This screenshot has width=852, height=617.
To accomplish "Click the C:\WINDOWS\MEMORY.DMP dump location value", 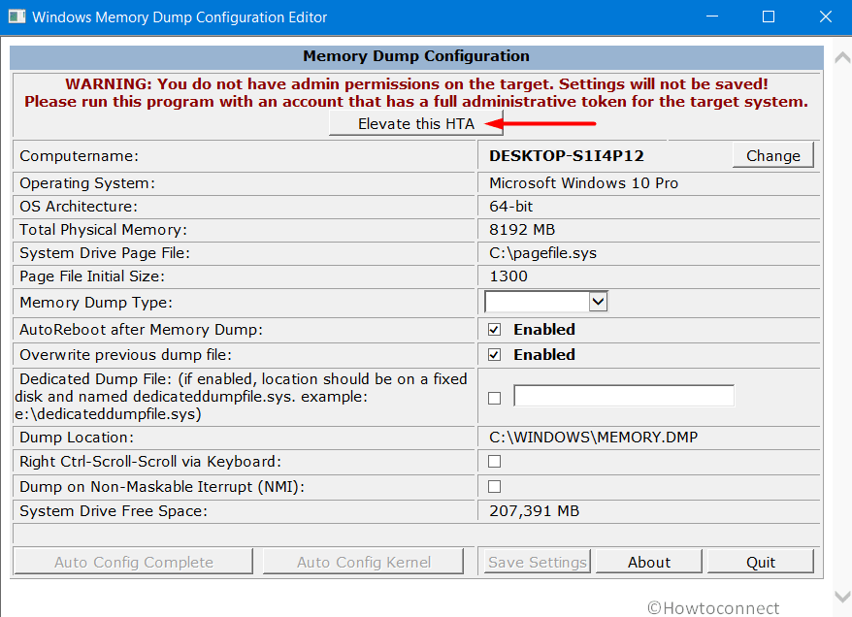I will [593, 438].
